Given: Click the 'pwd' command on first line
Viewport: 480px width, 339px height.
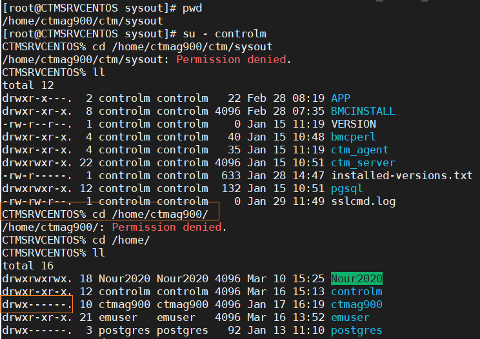Looking at the screenshot, I should point(192,8).
